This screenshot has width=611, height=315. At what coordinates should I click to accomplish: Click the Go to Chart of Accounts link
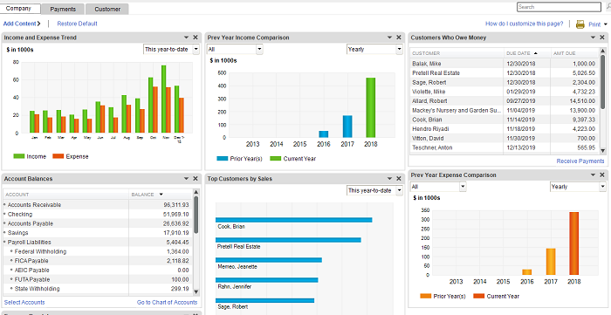point(168,302)
